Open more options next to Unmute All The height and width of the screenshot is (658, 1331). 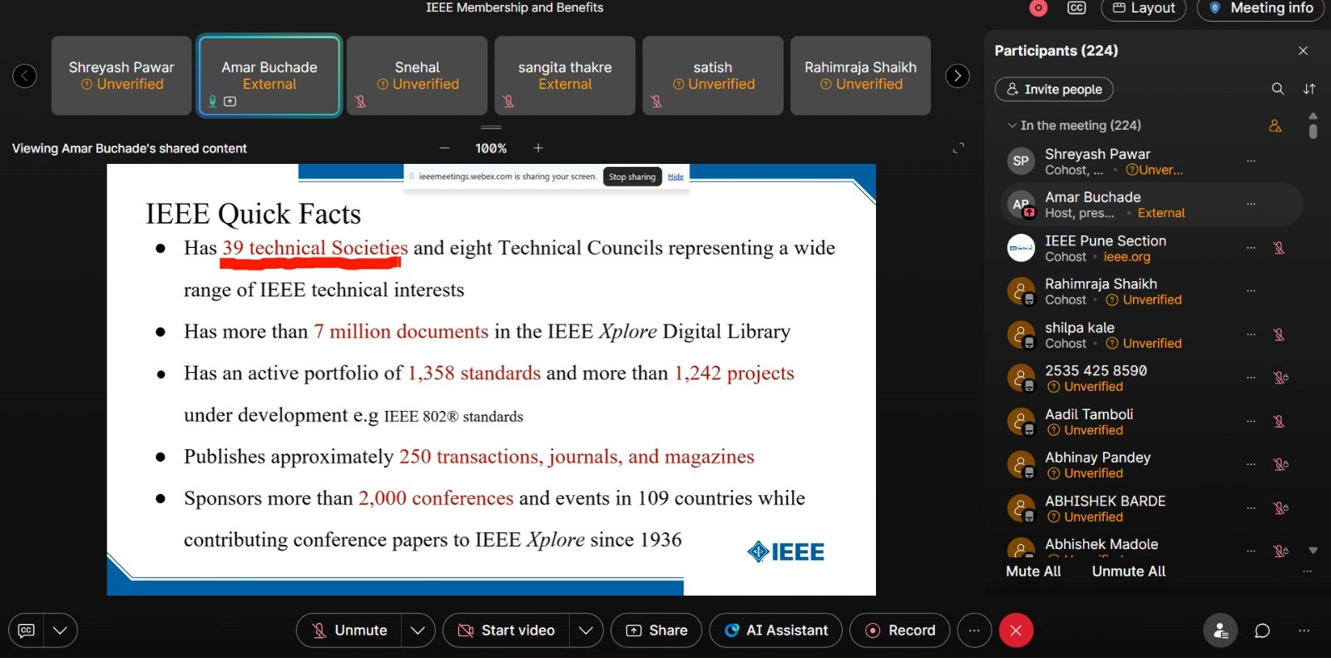tap(1307, 571)
